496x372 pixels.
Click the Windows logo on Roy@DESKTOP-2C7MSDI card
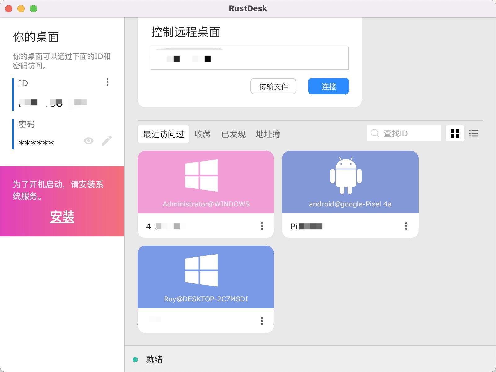[201, 270]
